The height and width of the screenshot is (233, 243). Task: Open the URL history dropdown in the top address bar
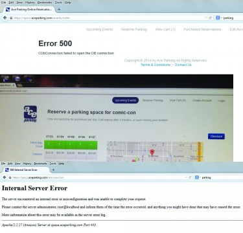pyautogui.click(x=206, y=18)
